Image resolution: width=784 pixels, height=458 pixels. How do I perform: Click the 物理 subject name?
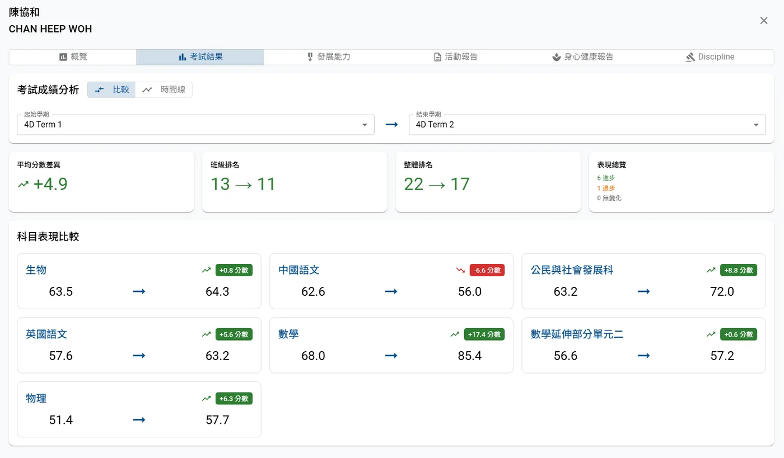point(36,399)
